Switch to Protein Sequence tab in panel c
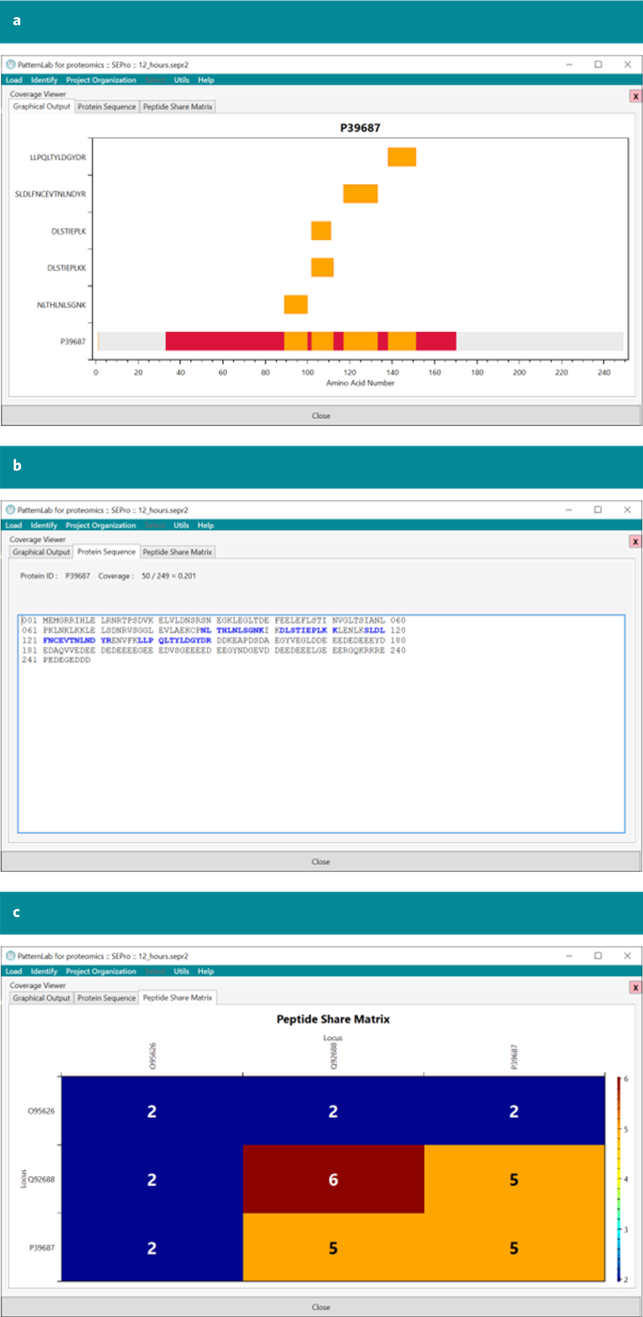Viewport: 643px width, 1317px height. (x=106, y=998)
